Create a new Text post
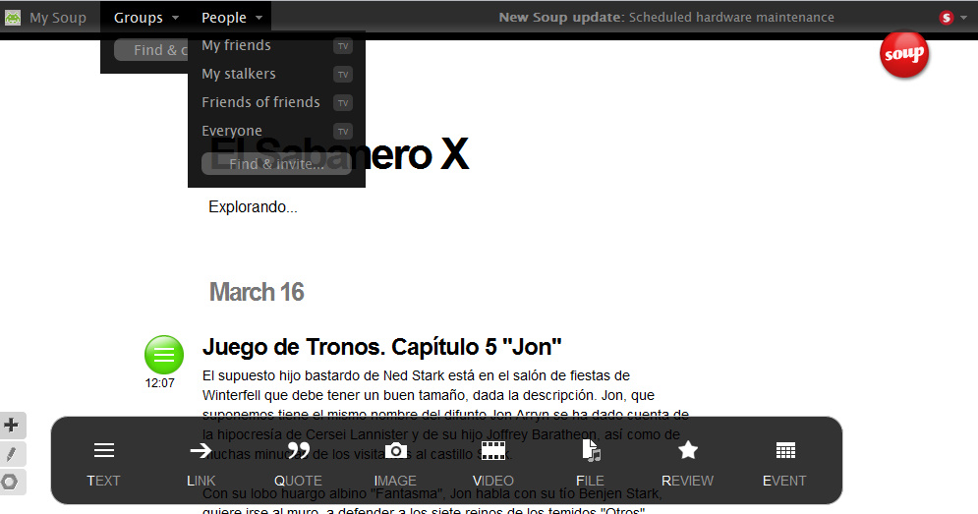Image resolution: width=978 pixels, height=514 pixels. point(103,462)
